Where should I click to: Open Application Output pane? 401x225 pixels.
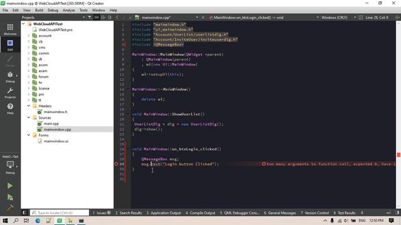164,212
